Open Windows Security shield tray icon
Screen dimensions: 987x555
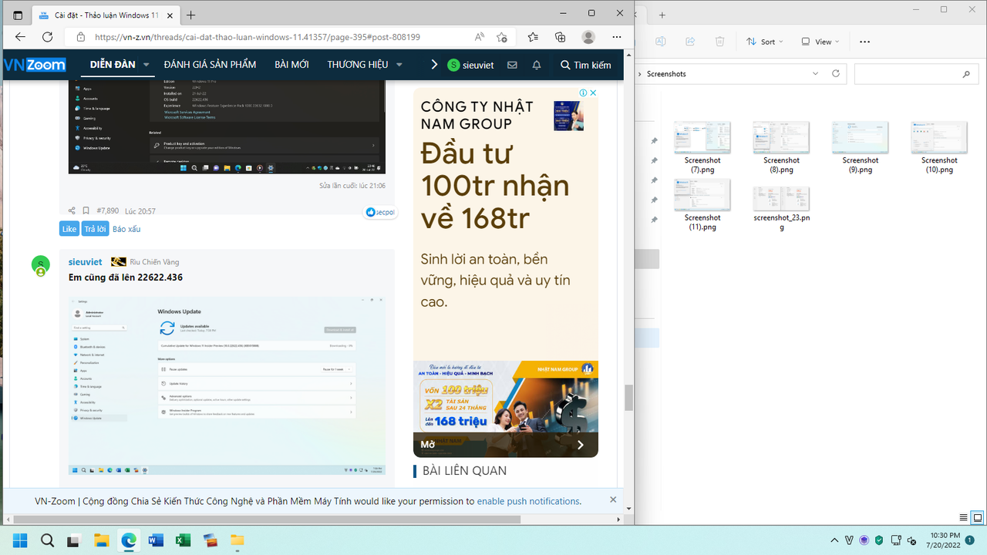(879, 540)
